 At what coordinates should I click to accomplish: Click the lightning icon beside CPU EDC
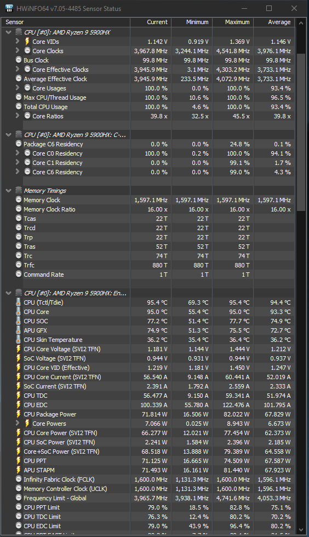19,404
